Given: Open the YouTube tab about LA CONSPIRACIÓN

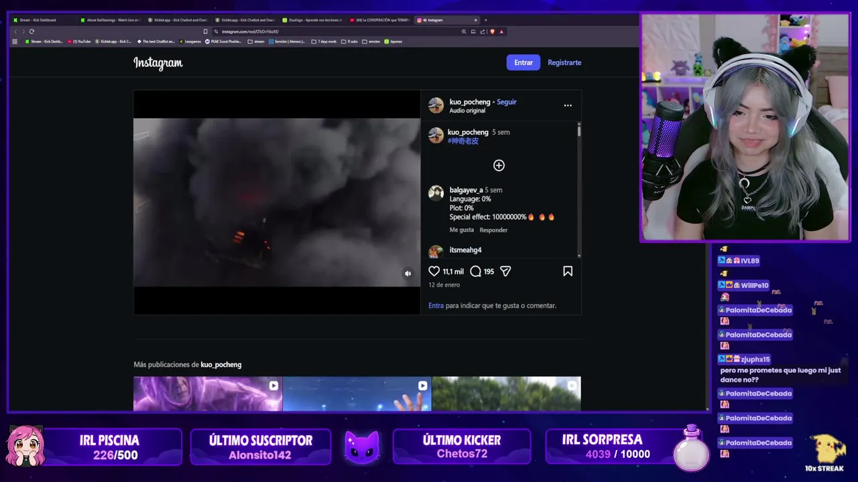Looking at the screenshot, I should click(379, 20).
